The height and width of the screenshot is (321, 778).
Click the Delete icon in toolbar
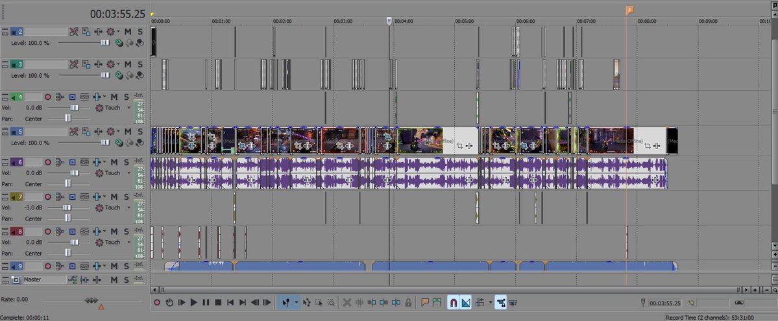pos(347,302)
